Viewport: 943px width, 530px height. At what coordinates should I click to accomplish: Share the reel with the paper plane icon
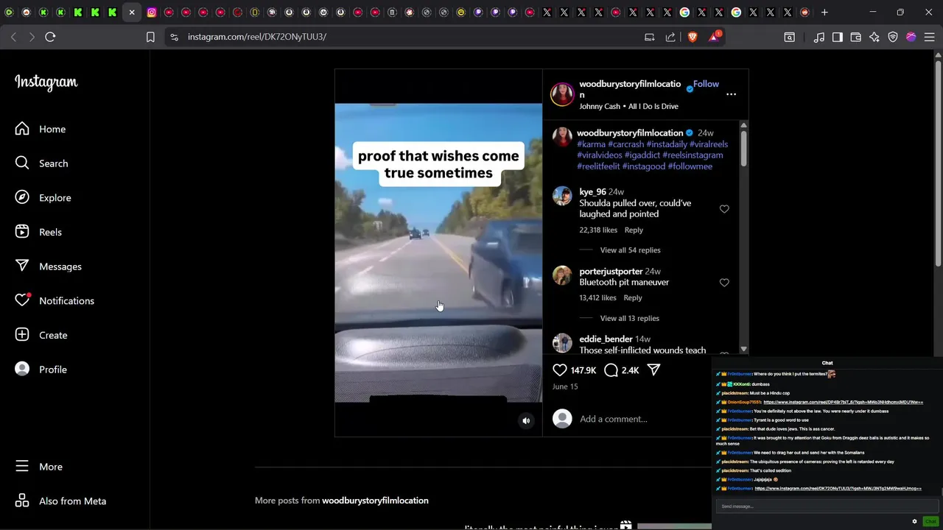653,370
